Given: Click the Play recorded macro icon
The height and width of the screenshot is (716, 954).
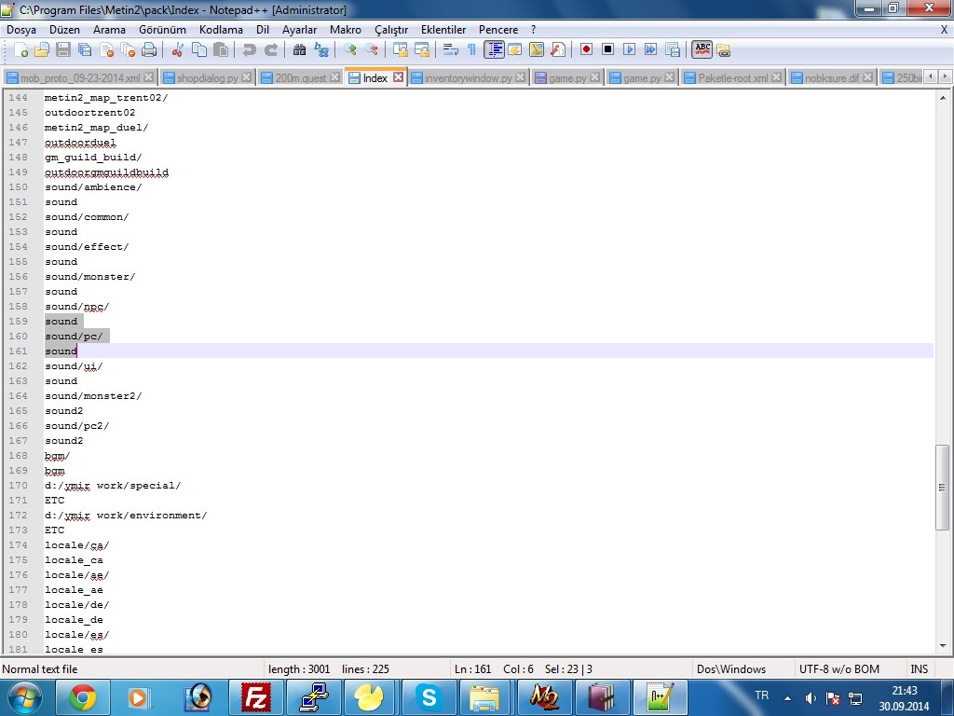Looking at the screenshot, I should pyautogui.click(x=629, y=49).
